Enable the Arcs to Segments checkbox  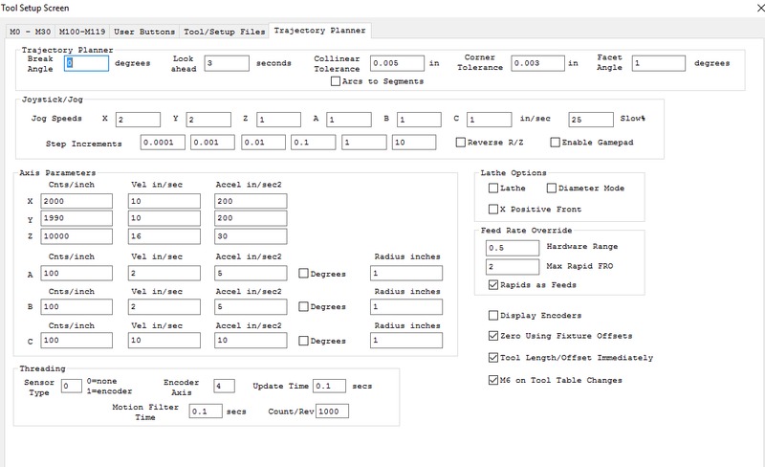(335, 81)
